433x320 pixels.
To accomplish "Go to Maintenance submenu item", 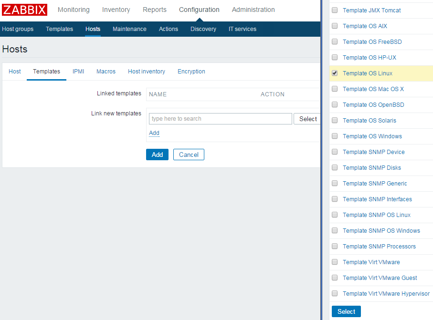I will click(129, 29).
